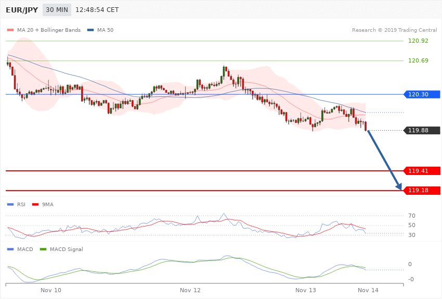Click the MACD legend label
This screenshot has height=300, width=442.
25,249
